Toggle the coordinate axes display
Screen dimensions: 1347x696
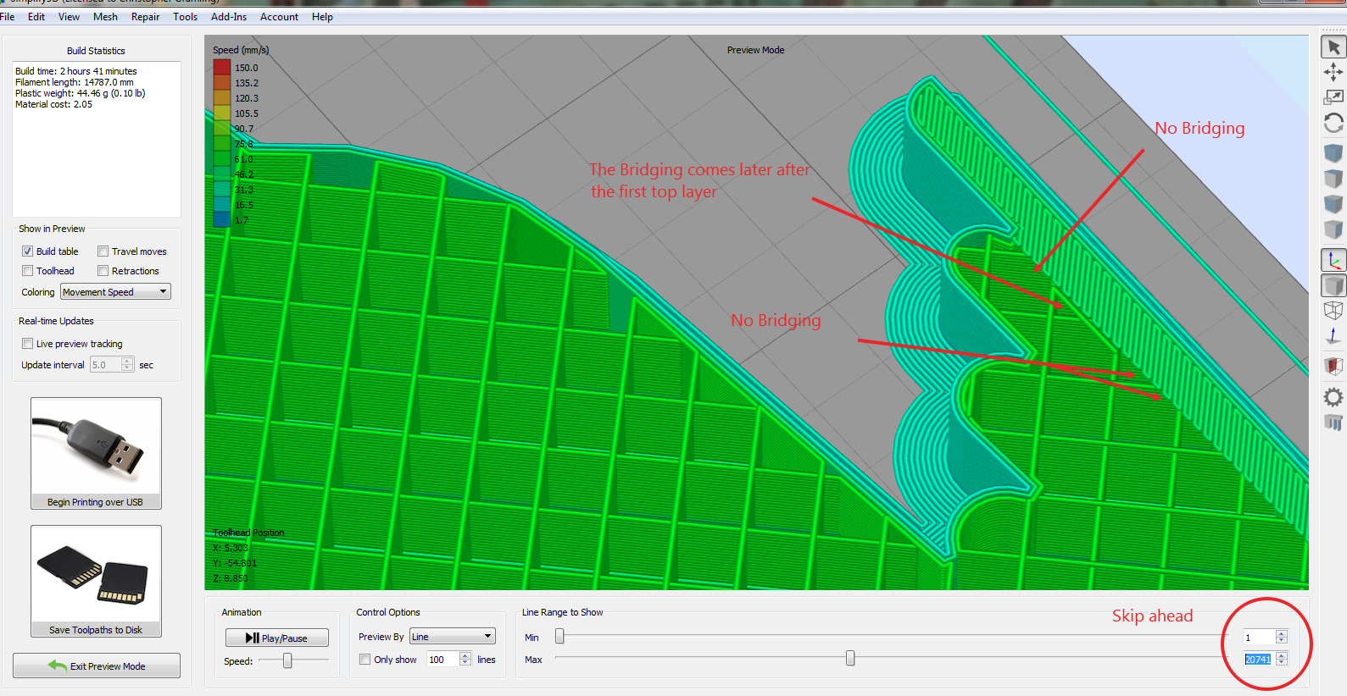coord(1333,260)
